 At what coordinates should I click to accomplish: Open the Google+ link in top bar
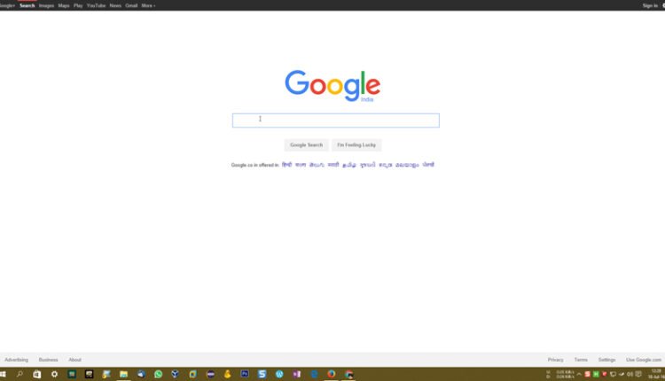pyautogui.click(x=7, y=5)
